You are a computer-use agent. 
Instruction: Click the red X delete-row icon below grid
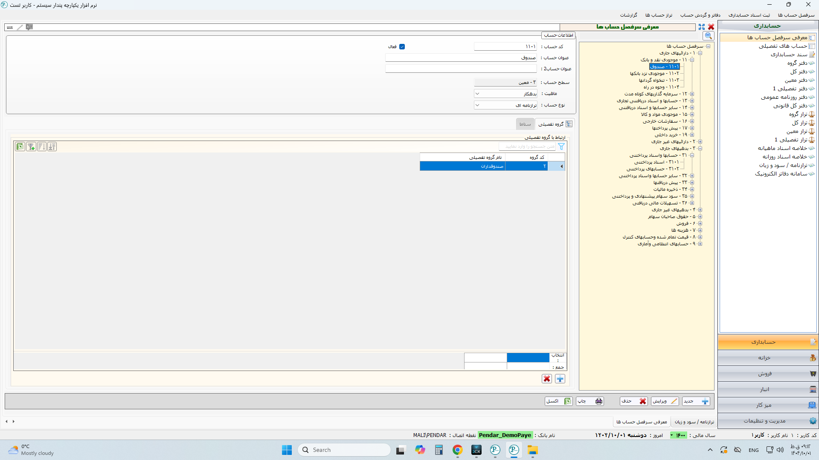(x=547, y=379)
